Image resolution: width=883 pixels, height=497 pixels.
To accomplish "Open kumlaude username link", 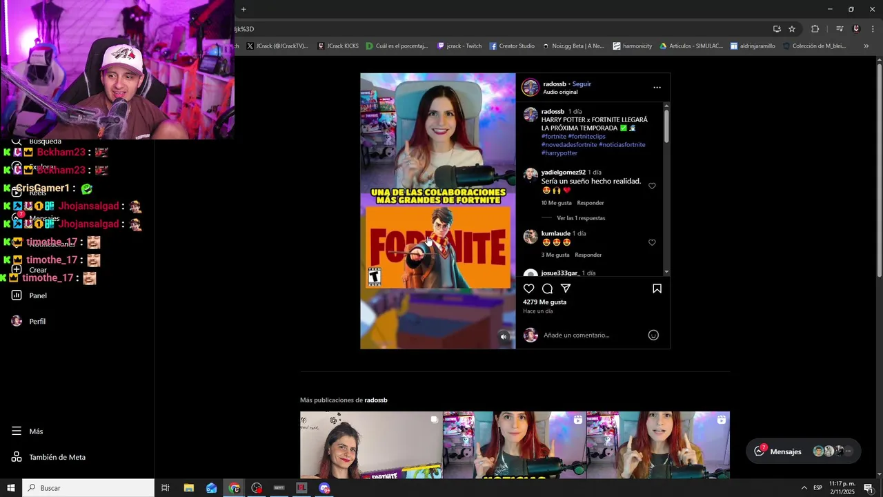I will tap(556, 233).
